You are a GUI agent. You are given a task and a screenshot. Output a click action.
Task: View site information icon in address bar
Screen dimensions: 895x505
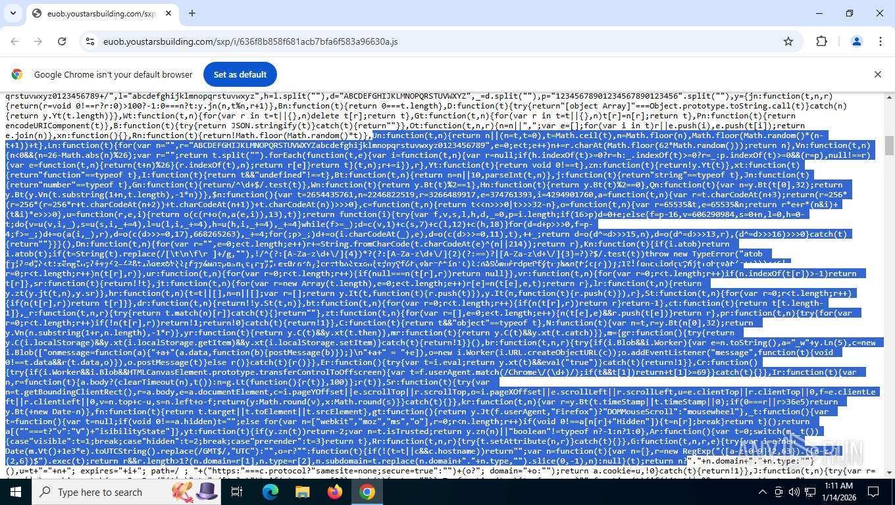(90, 41)
